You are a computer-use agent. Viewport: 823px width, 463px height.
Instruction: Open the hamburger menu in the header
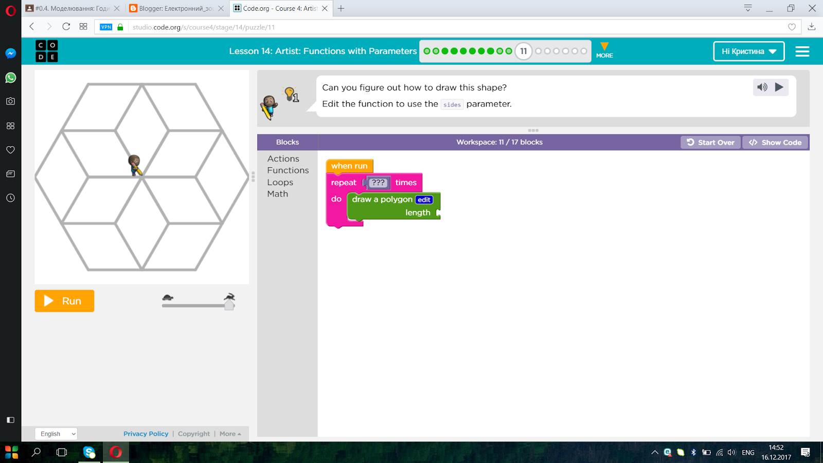click(802, 51)
